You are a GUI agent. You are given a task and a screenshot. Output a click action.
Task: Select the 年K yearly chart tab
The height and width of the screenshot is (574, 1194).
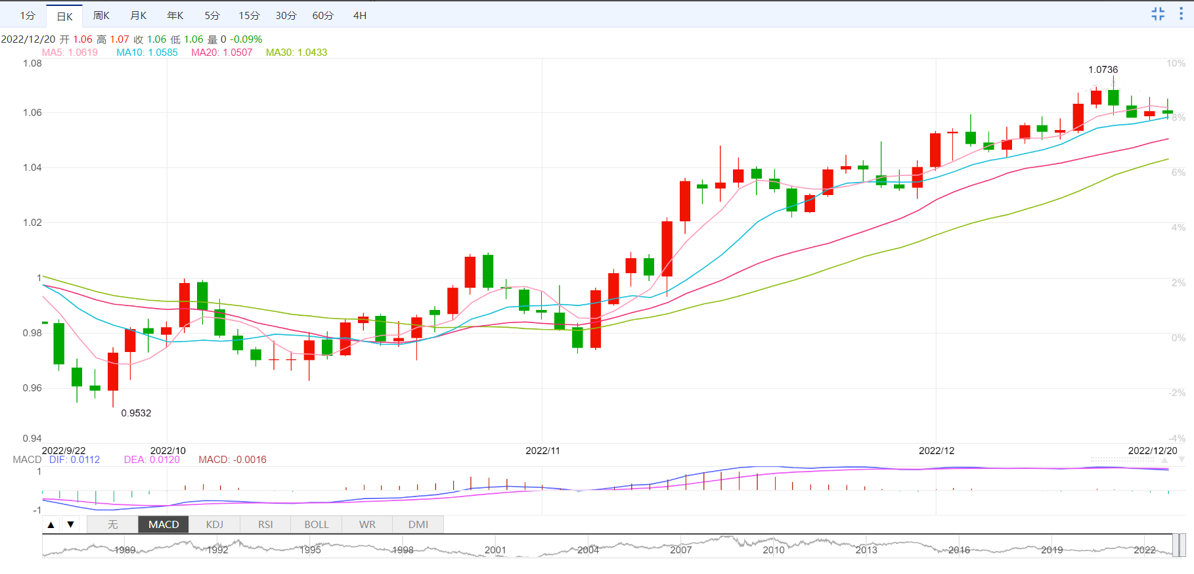[175, 16]
